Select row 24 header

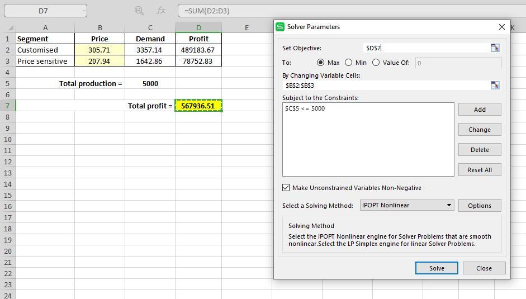click(8, 295)
